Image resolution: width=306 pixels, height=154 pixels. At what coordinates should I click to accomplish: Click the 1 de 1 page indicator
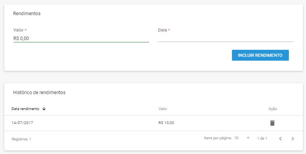click(x=262, y=138)
